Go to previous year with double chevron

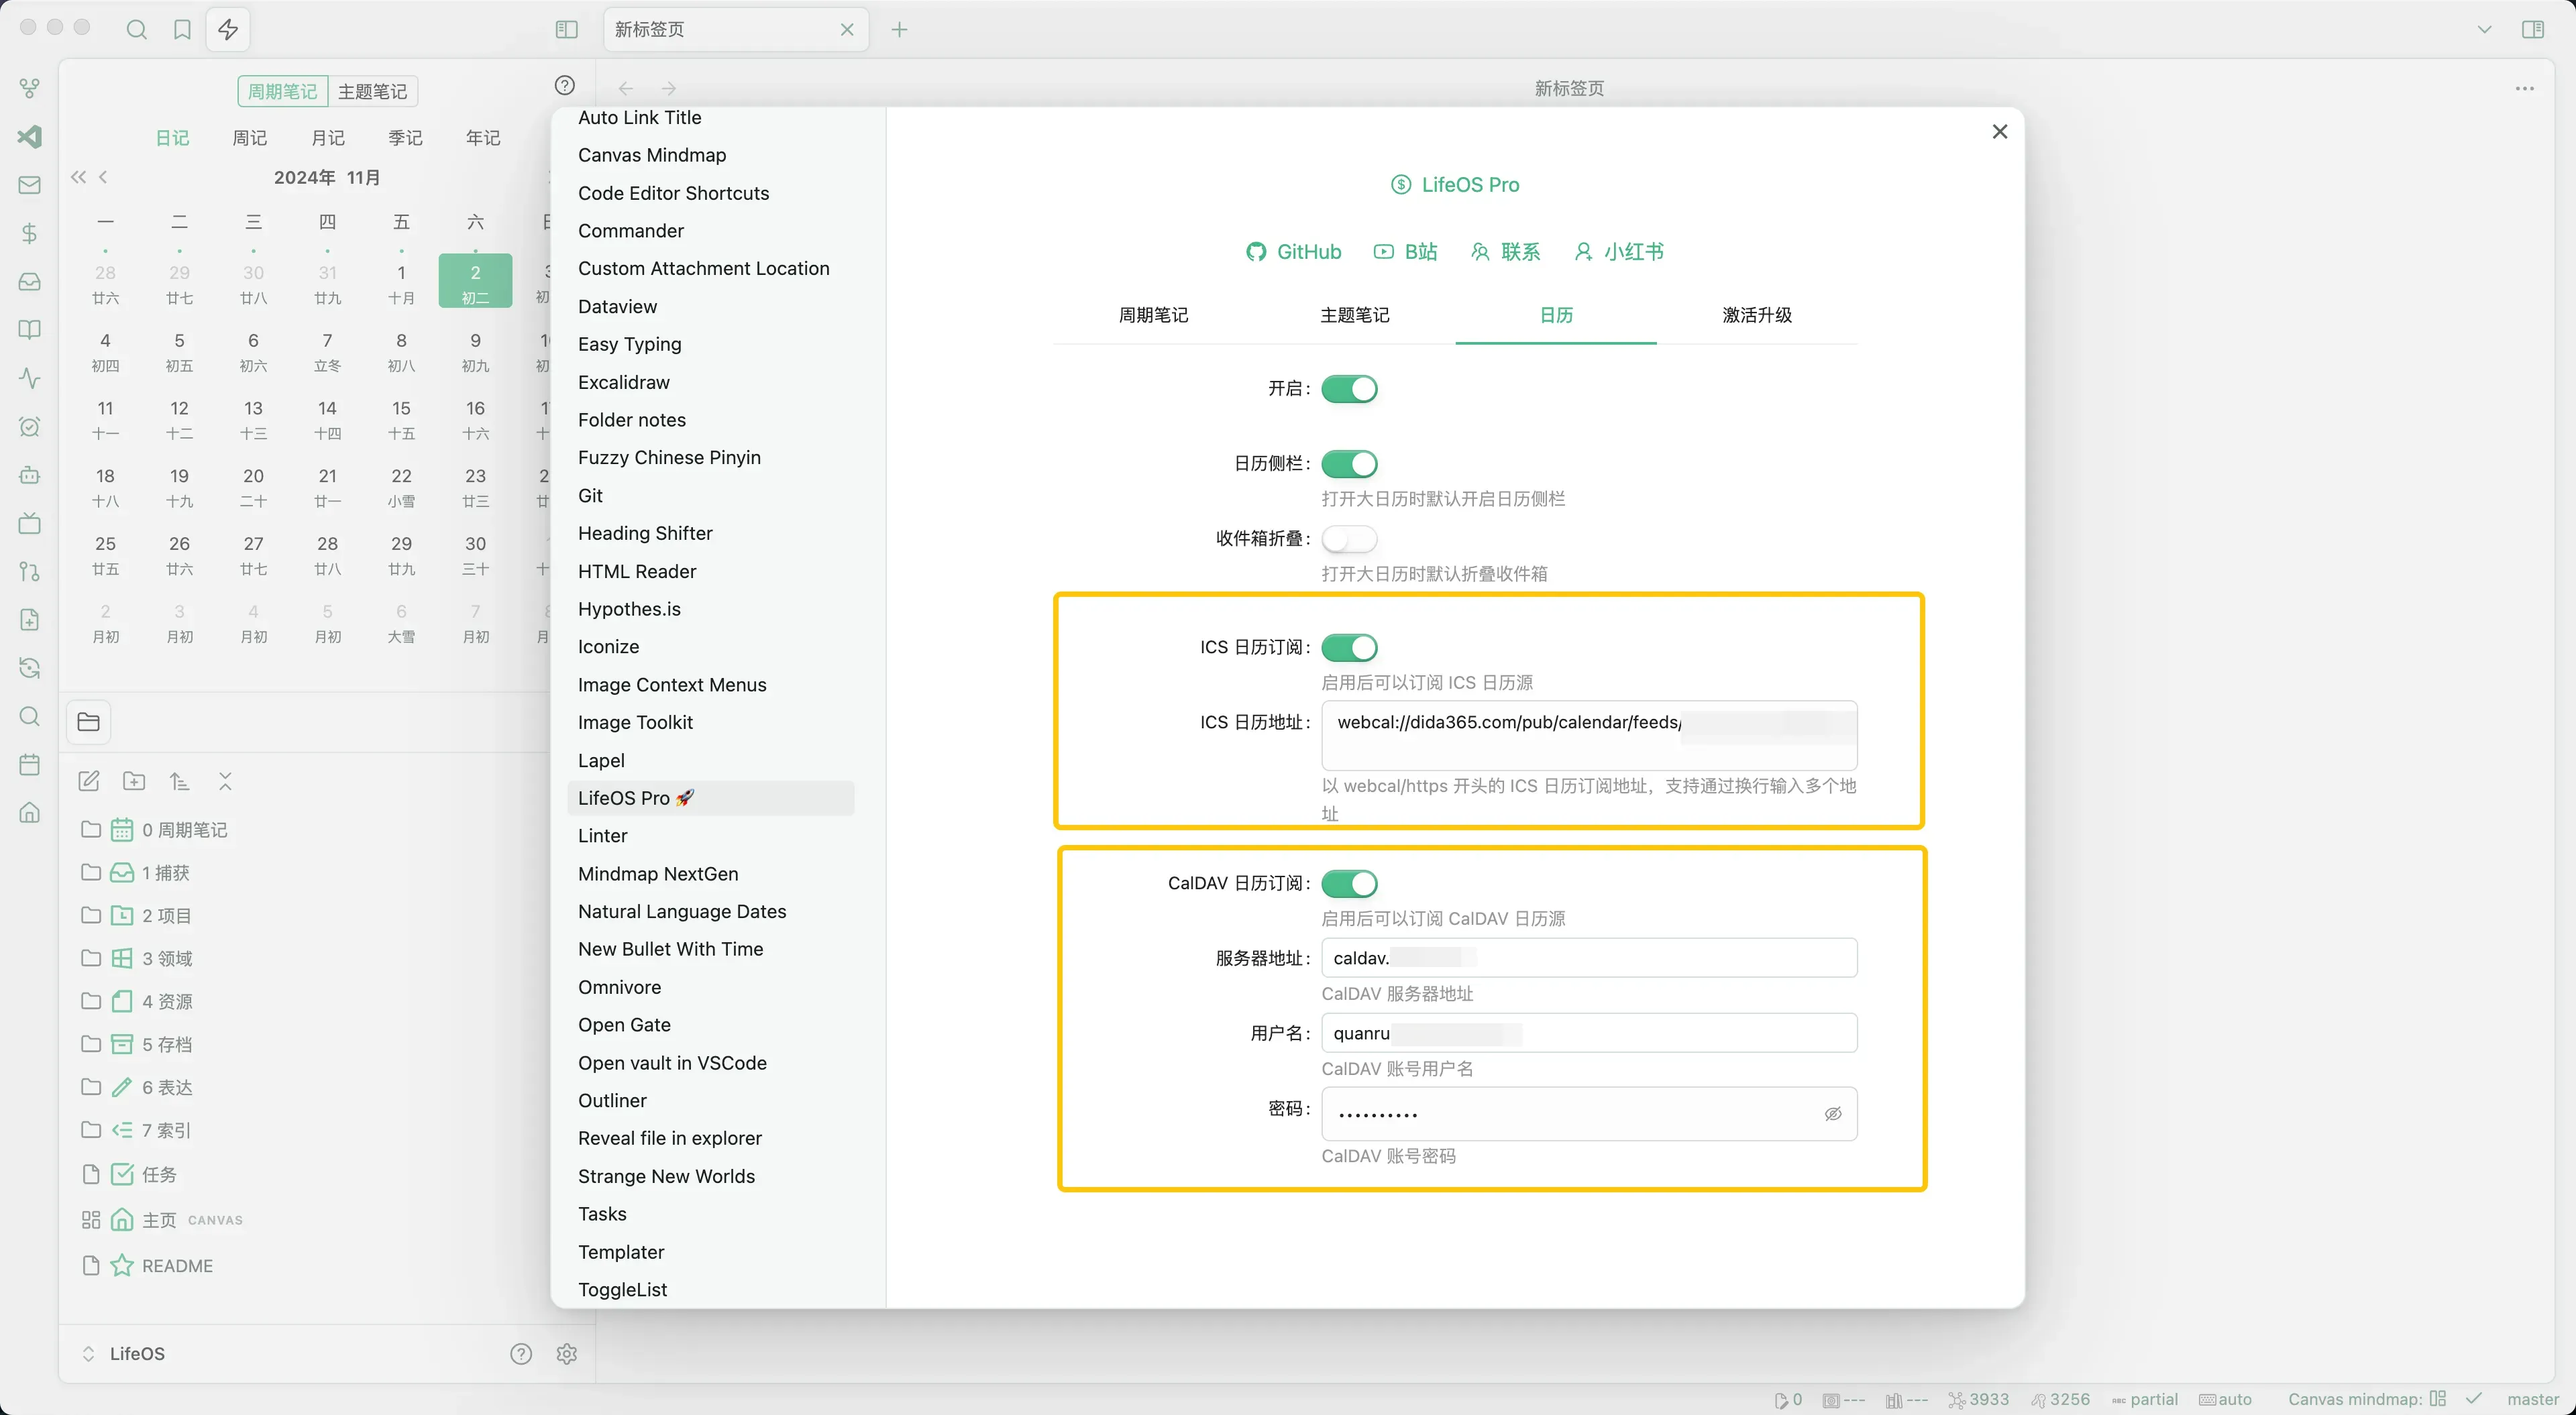(x=78, y=177)
